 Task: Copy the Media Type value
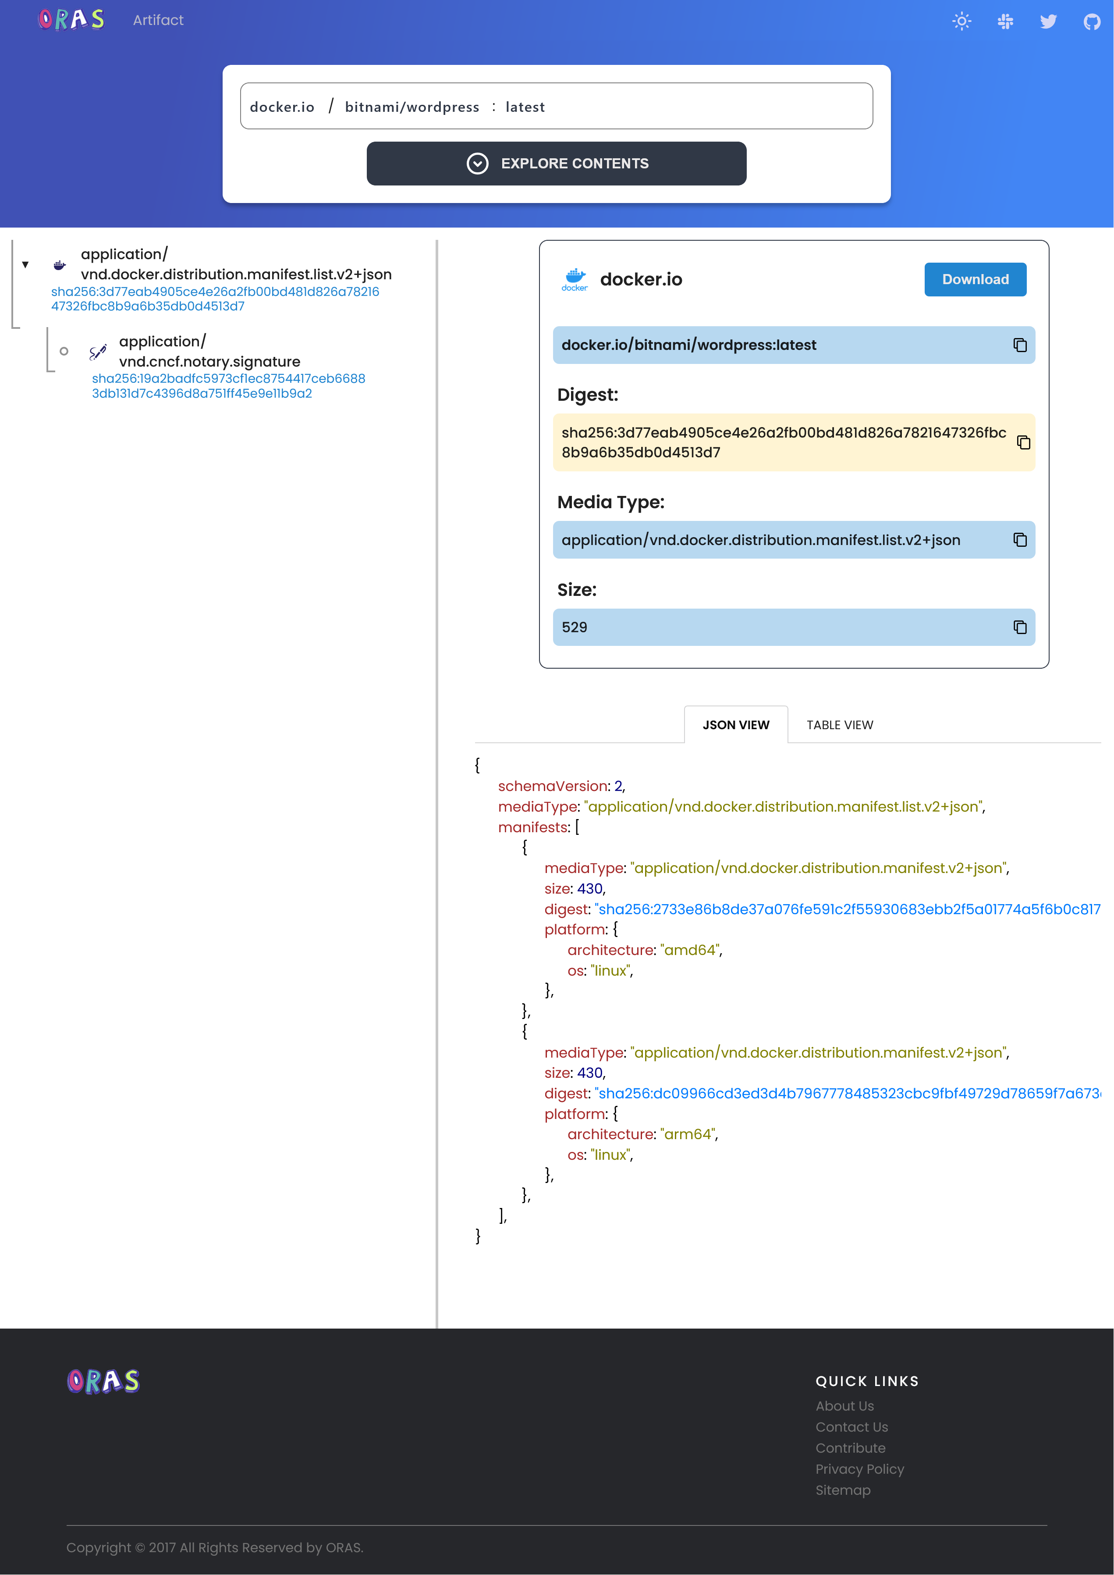tap(1019, 540)
